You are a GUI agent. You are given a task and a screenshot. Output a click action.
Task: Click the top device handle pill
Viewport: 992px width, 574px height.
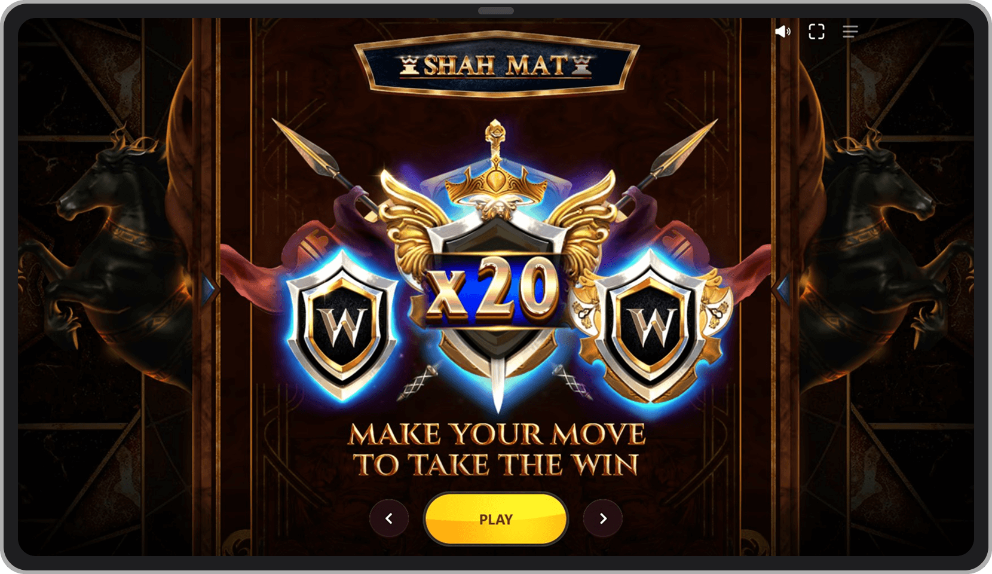click(x=496, y=10)
